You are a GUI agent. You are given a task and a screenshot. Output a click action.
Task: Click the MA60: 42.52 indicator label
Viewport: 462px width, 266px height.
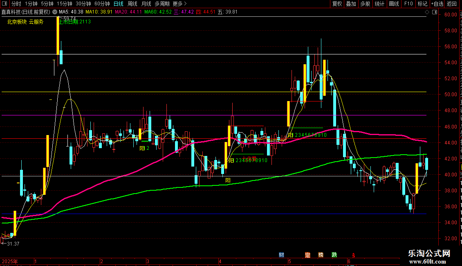[158, 12]
